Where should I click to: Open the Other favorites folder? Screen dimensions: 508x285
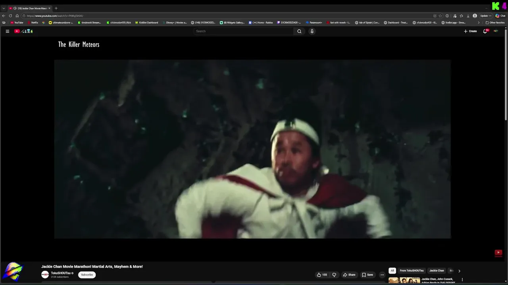495,23
